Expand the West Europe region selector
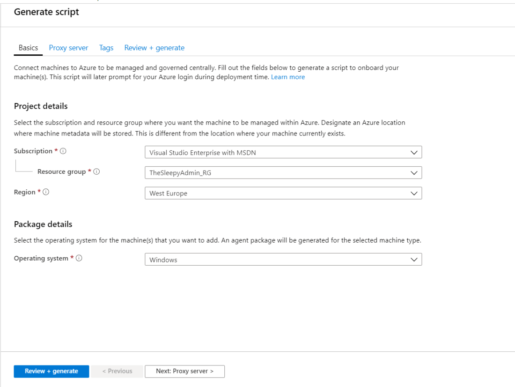515x387 pixels. click(x=276, y=193)
